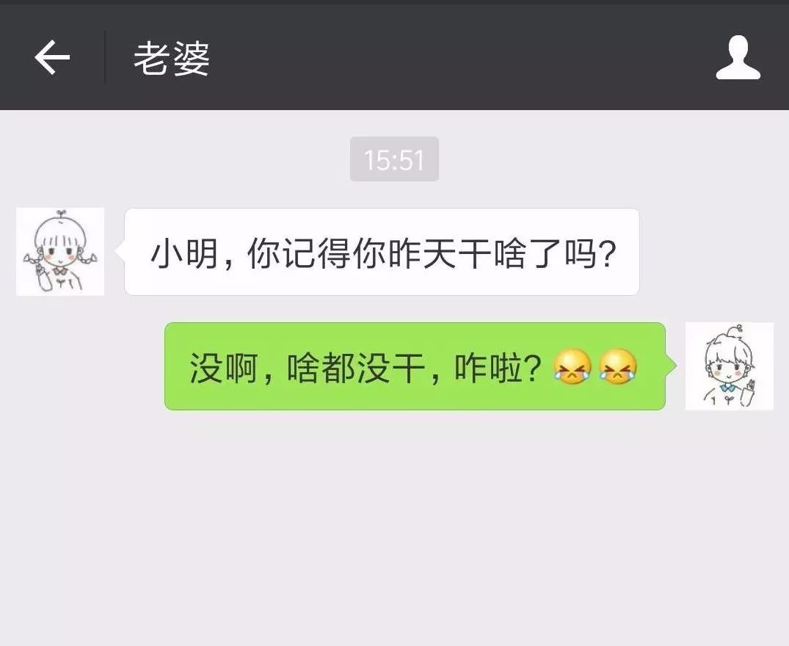Tap the chat title 老婆
The image size is (789, 646).
[172, 59]
